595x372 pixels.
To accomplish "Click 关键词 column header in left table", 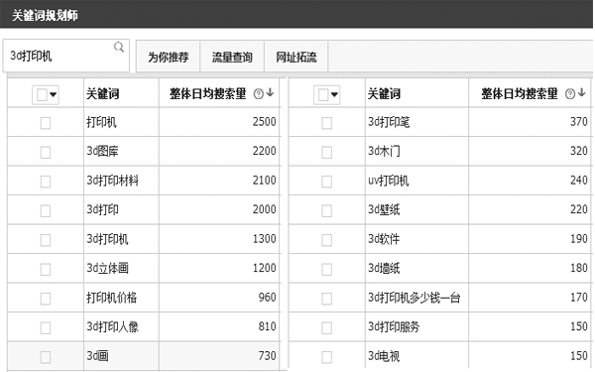I will tap(103, 94).
